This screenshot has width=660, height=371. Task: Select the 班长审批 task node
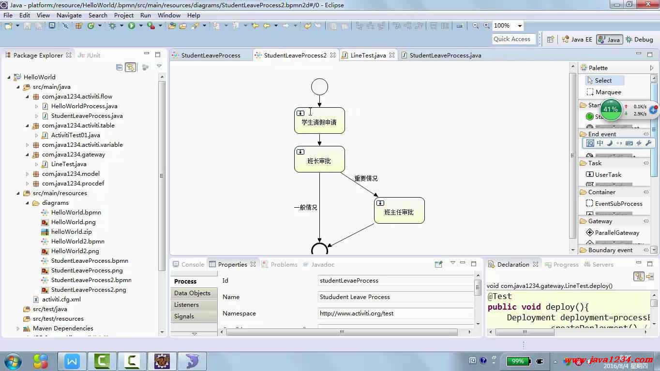319,159
